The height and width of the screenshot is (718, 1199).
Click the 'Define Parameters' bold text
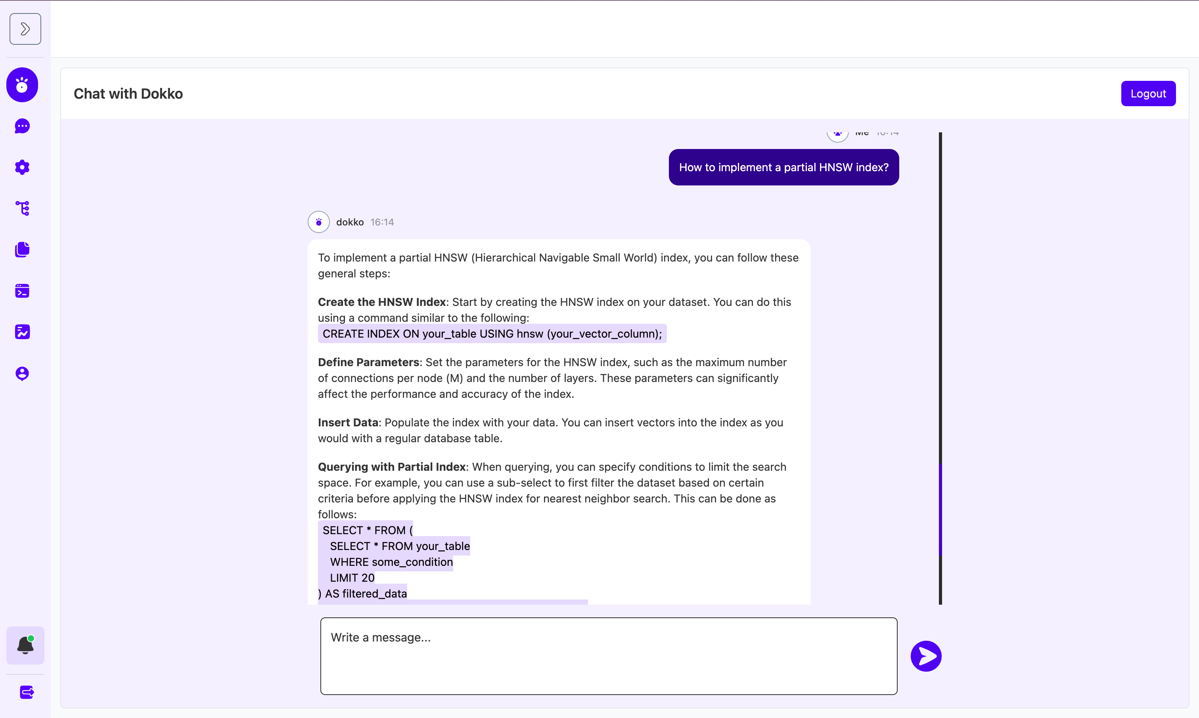pos(368,363)
